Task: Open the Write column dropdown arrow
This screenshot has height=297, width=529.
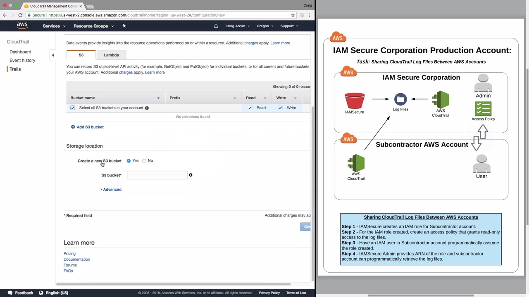Action: 295,98
